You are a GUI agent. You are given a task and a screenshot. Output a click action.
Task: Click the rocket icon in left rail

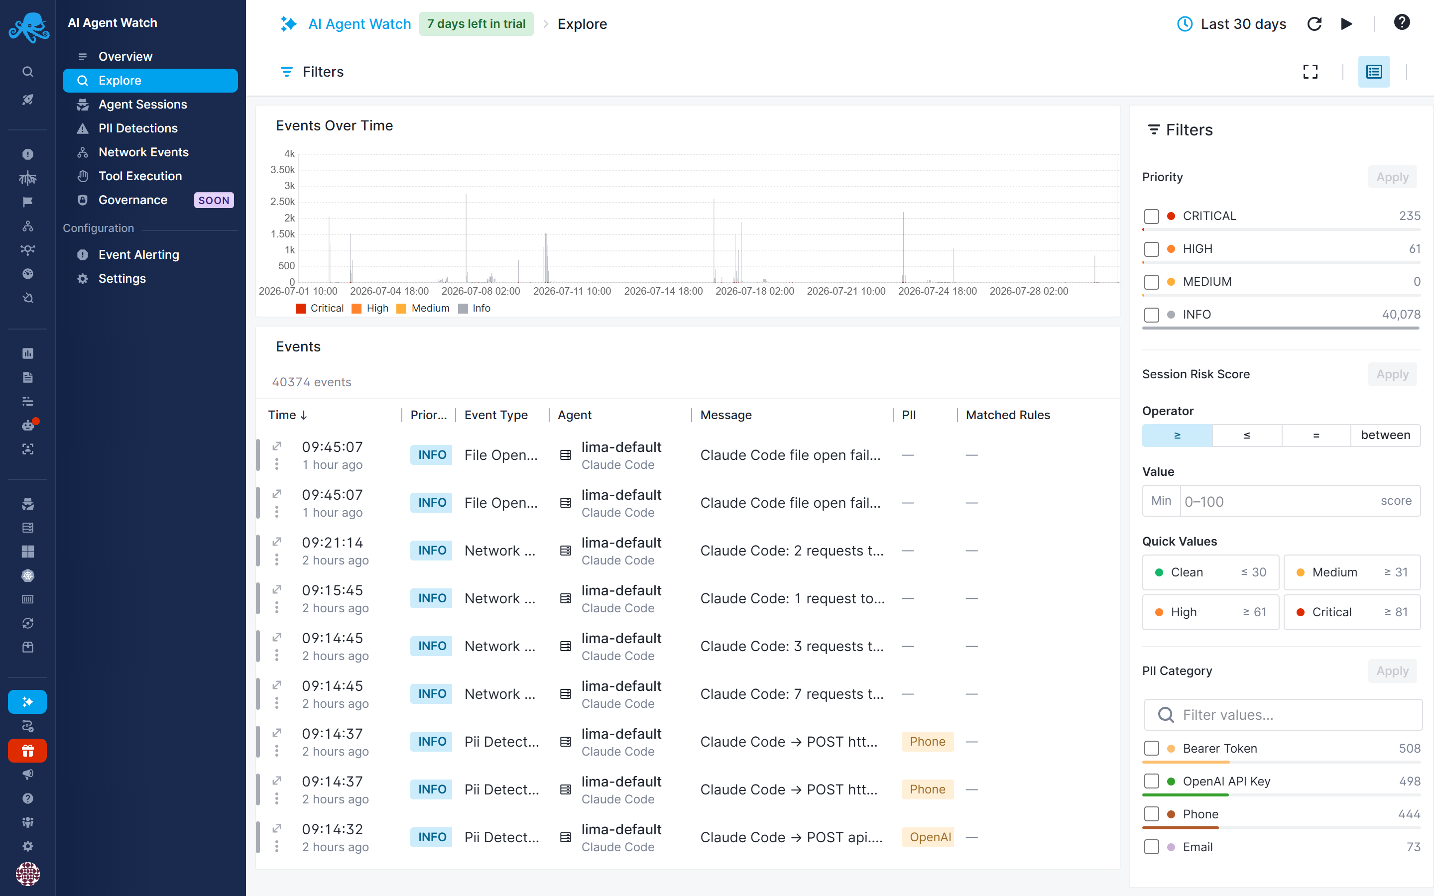pyautogui.click(x=28, y=99)
